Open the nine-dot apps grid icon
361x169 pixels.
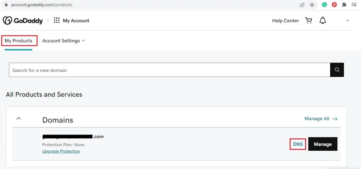57,20
